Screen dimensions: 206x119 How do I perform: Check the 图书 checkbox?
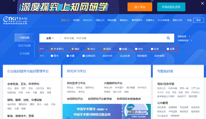pyautogui.click(x=52, y=56)
